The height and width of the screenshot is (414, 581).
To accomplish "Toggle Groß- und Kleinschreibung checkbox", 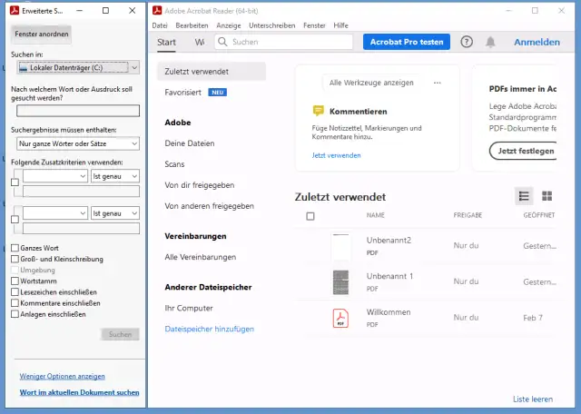I will tap(15, 259).
